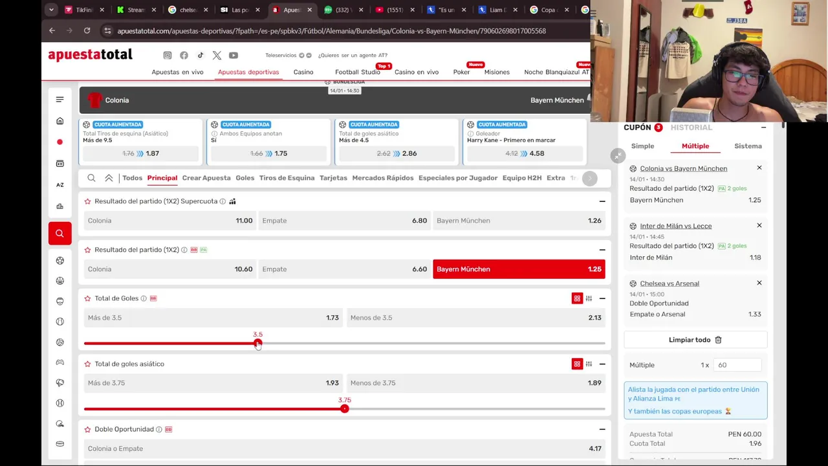Collapse the Total de Goles section
Viewport: 828px width, 466px height.
pyautogui.click(x=602, y=298)
